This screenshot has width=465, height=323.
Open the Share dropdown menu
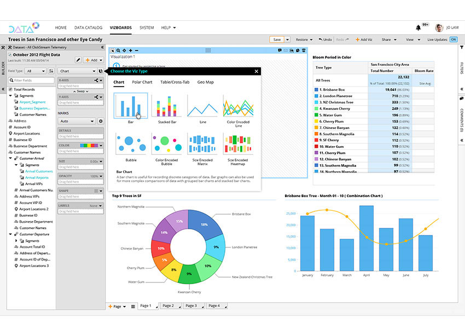[x=389, y=39]
